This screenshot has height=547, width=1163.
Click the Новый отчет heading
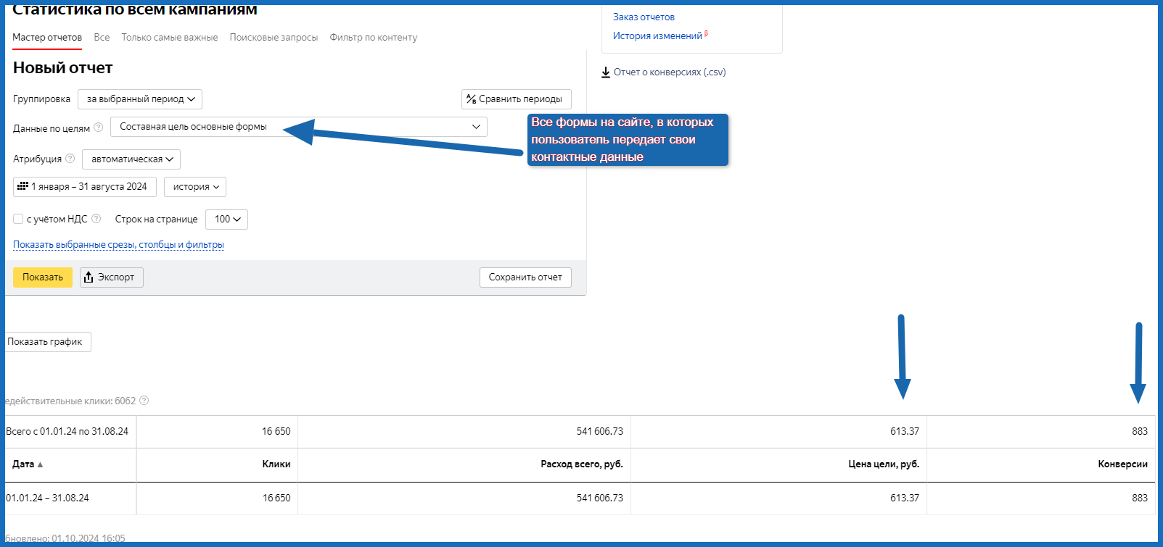click(x=63, y=68)
